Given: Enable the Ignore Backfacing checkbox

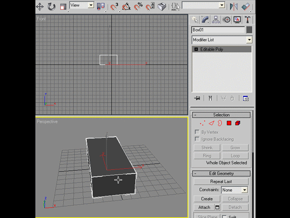Looking at the screenshot, I should (197, 139).
